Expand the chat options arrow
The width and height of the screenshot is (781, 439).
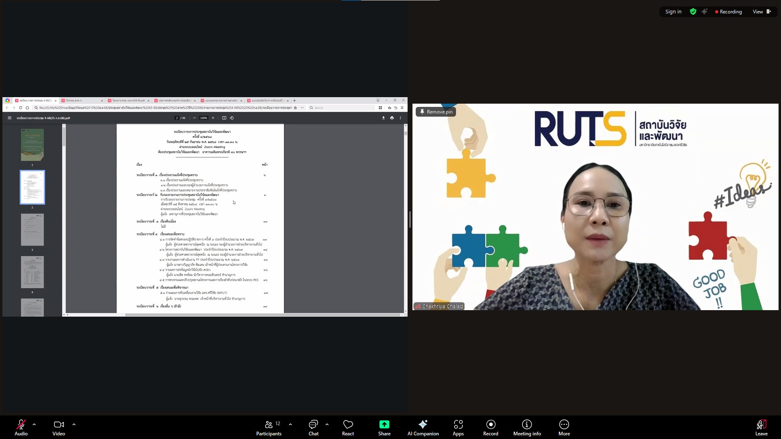click(327, 424)
